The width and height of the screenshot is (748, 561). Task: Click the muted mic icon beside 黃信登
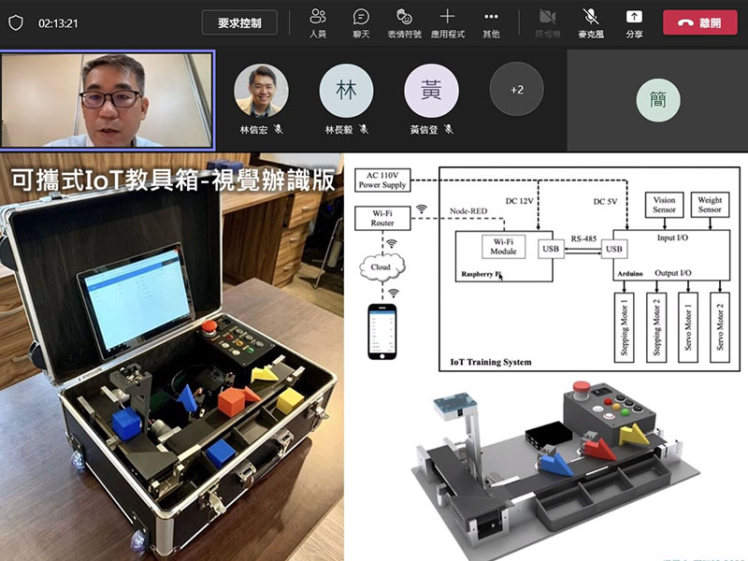point(449,130)
